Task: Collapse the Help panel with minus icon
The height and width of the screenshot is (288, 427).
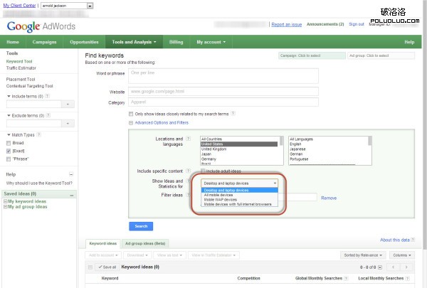Action: pyautogui.click(x=71, y=174)
